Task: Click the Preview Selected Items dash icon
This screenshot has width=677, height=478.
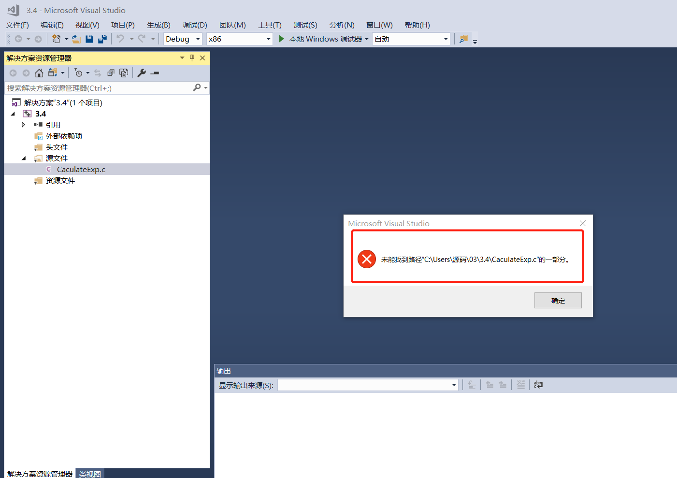Action: (x=155, y=73)
